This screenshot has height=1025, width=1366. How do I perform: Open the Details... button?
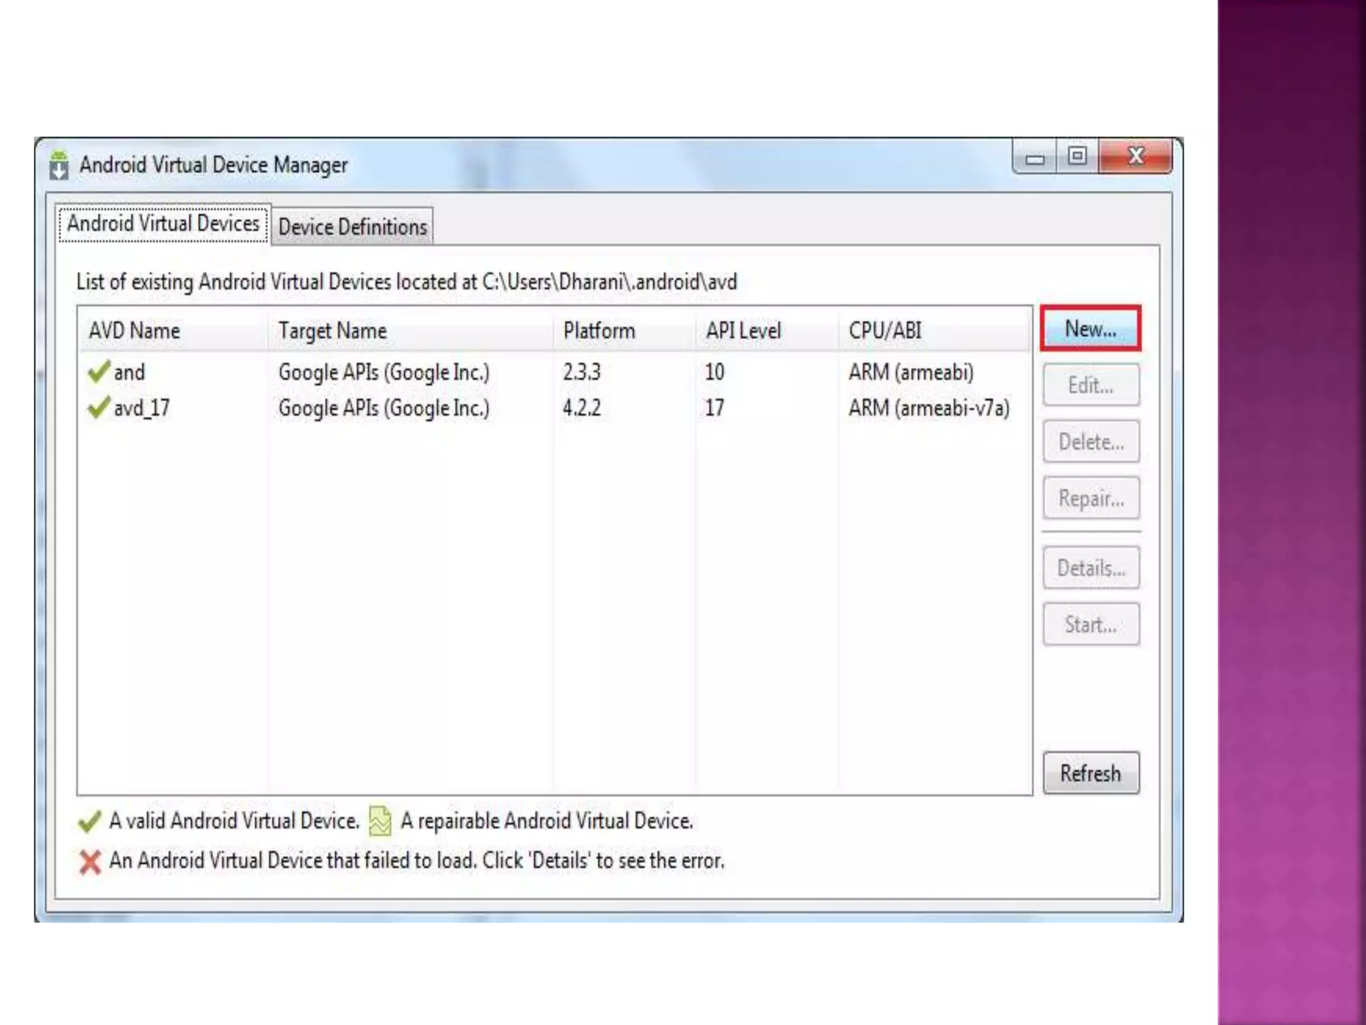coord(1091,568)
